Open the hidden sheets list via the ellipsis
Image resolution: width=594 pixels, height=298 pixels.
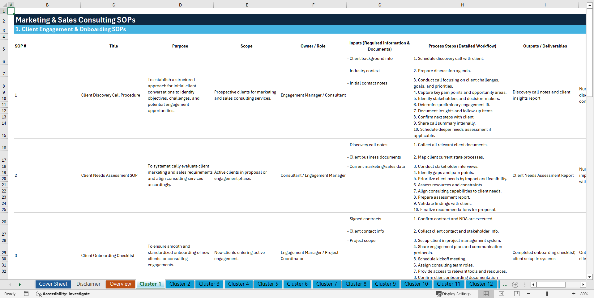point(505,284)
